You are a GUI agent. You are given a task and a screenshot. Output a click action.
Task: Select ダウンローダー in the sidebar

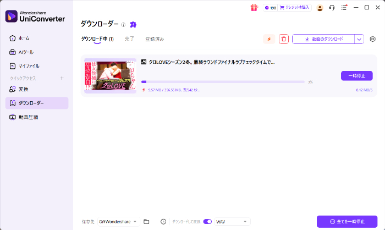pos(37,103)
